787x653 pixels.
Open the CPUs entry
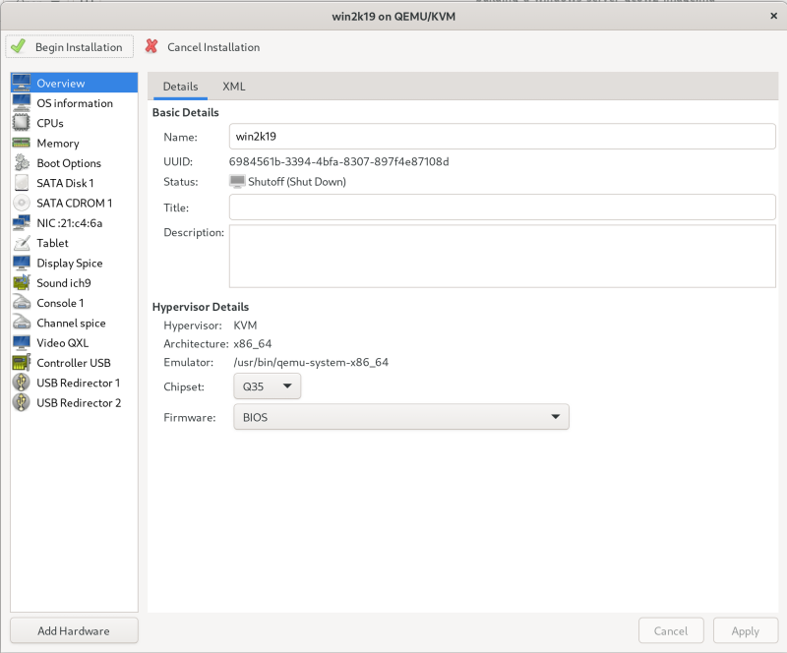point(74,123)
